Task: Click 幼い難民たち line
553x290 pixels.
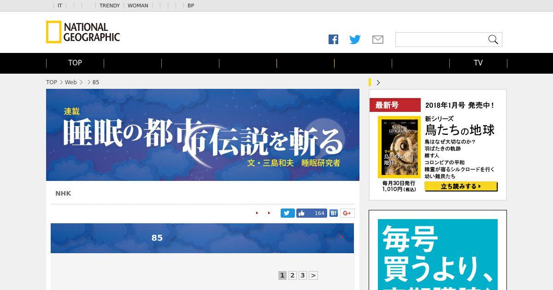Action: [440, 176]
